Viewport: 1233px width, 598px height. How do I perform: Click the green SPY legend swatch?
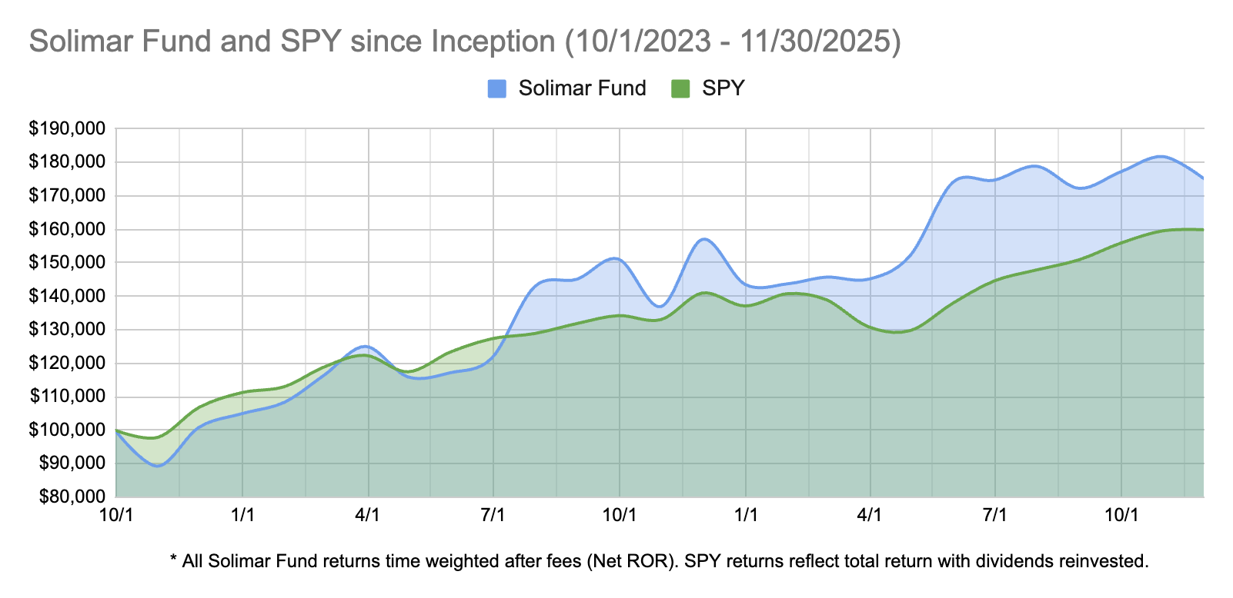click(x=680, y=88)
